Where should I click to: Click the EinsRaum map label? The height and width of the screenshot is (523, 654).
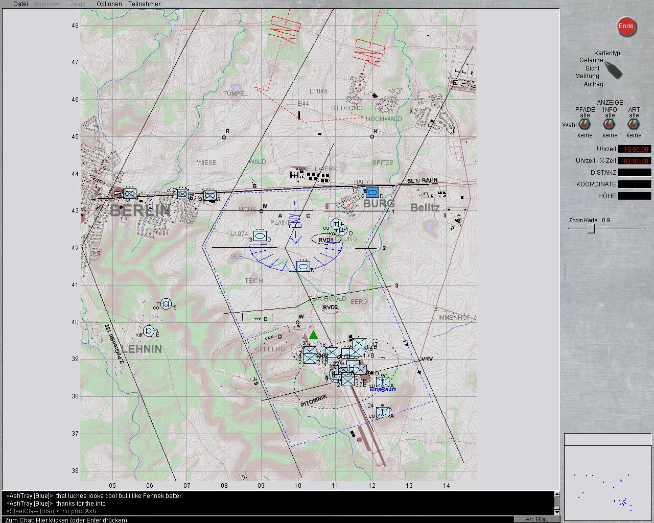pyautogui.click(x=383, y=390)
